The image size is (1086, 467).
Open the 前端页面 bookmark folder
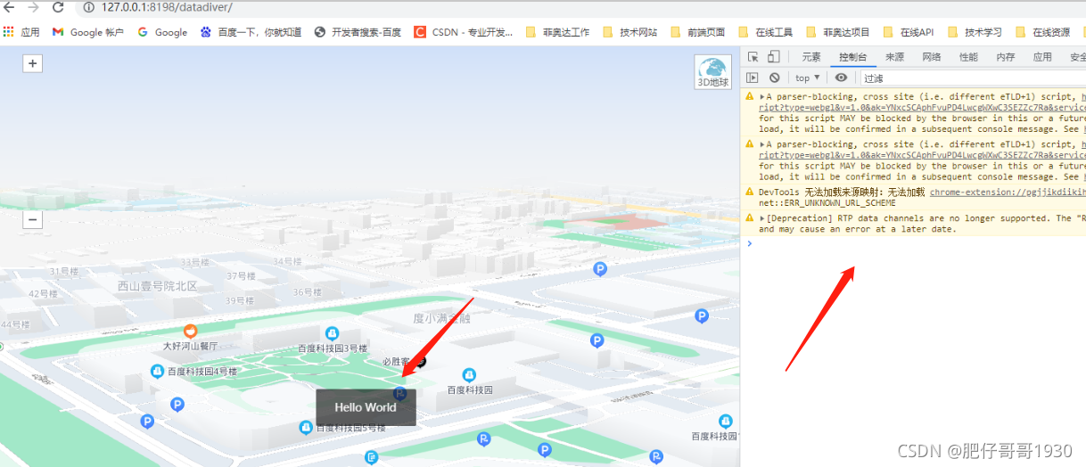pos(697,32)
